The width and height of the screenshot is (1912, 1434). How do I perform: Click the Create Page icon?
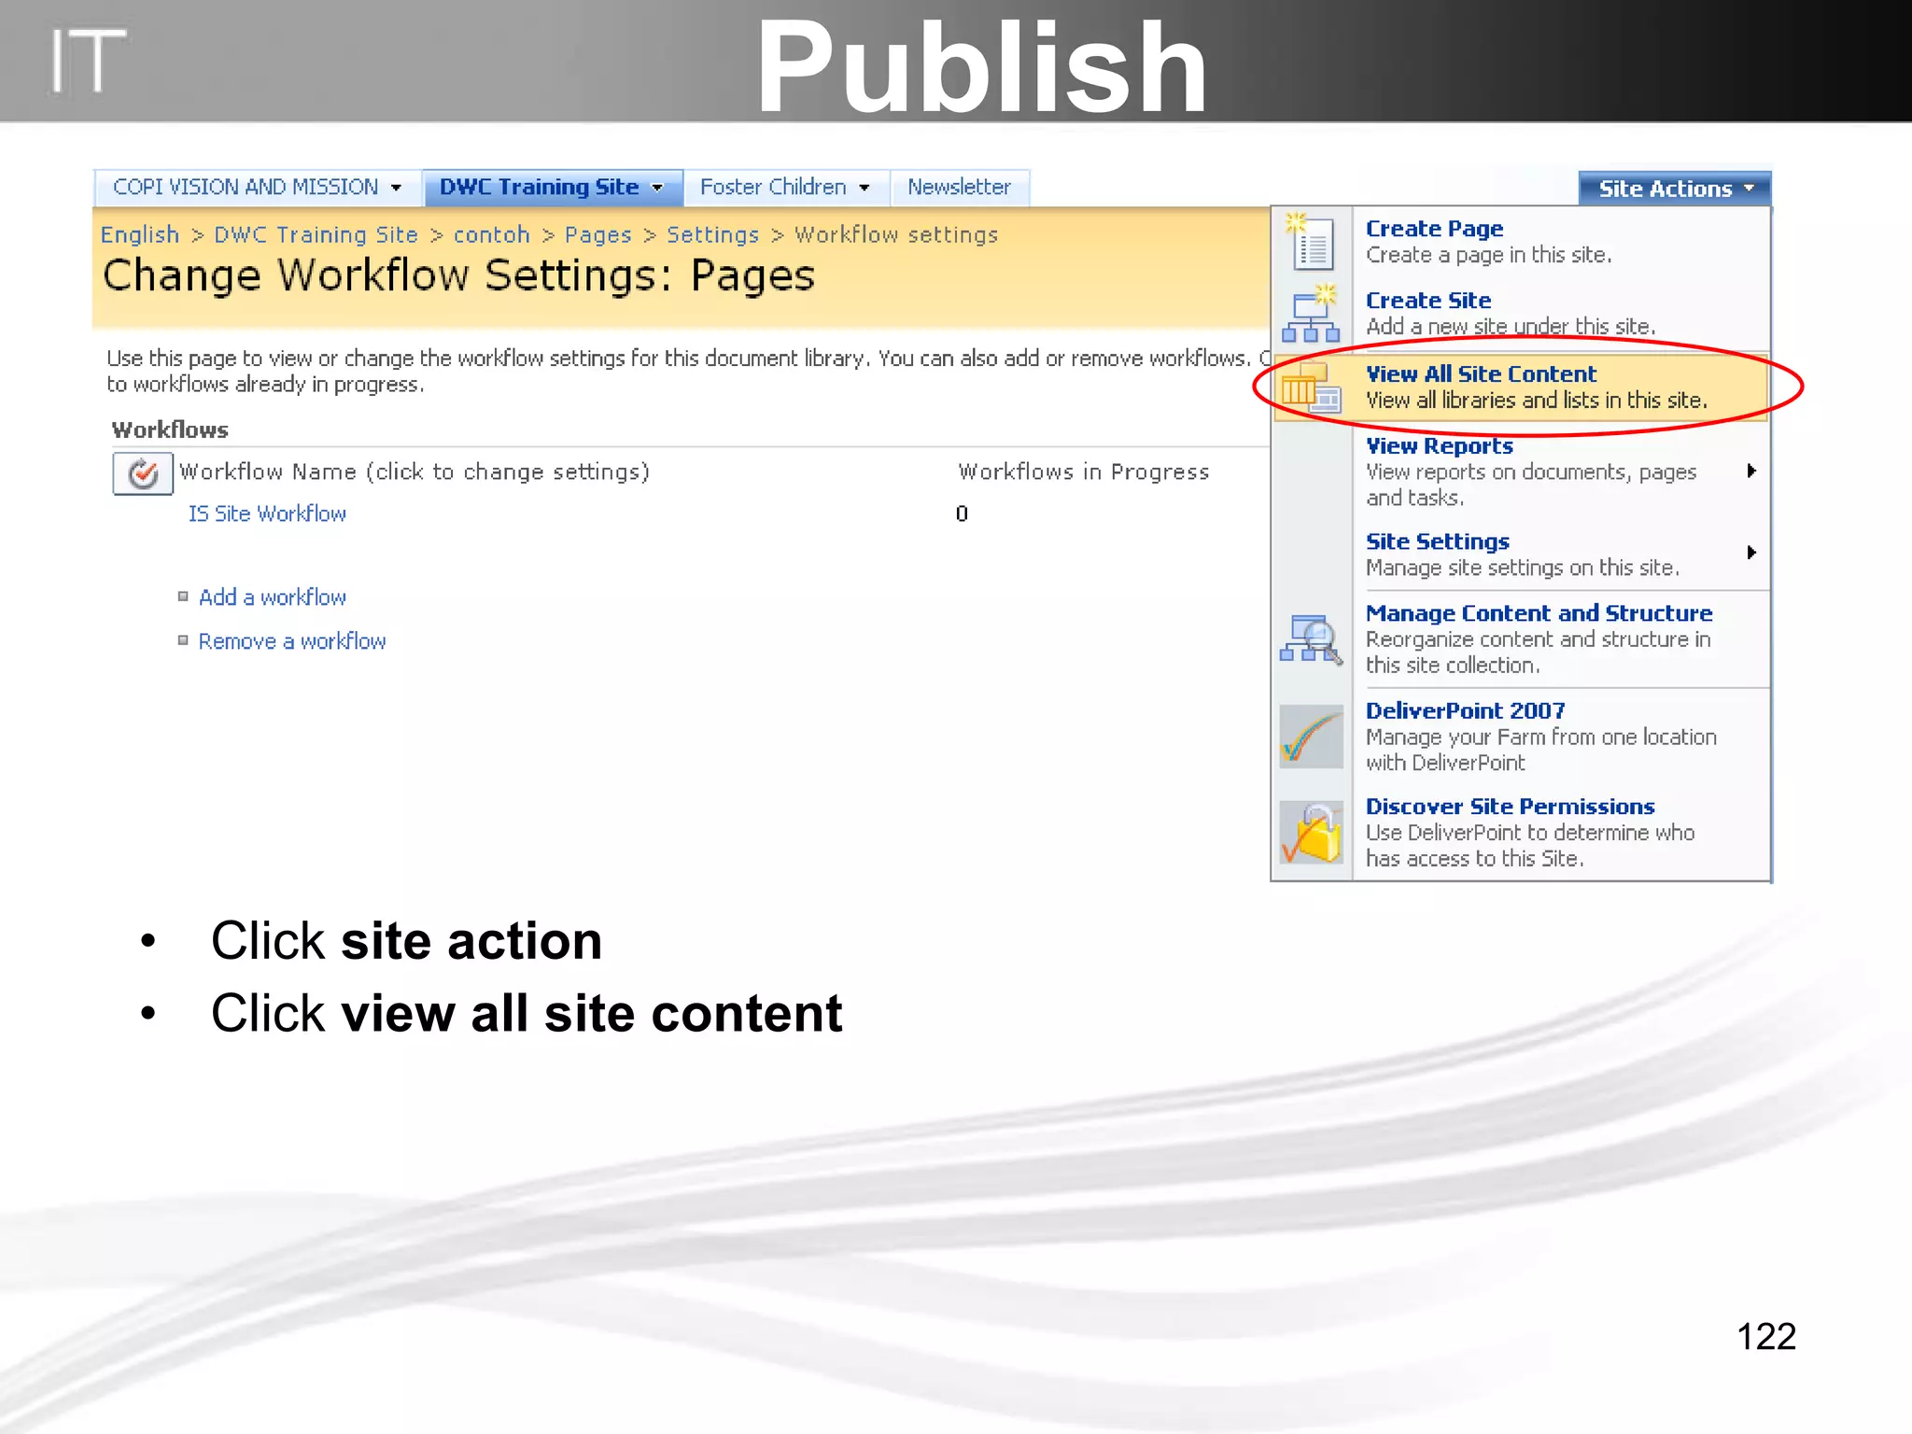pos(1310,241)
